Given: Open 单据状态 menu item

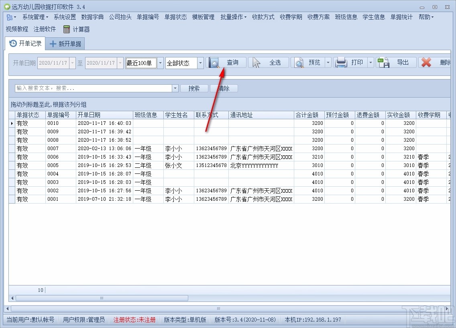Looking at the screenshot, I should [x=176, y=17].
